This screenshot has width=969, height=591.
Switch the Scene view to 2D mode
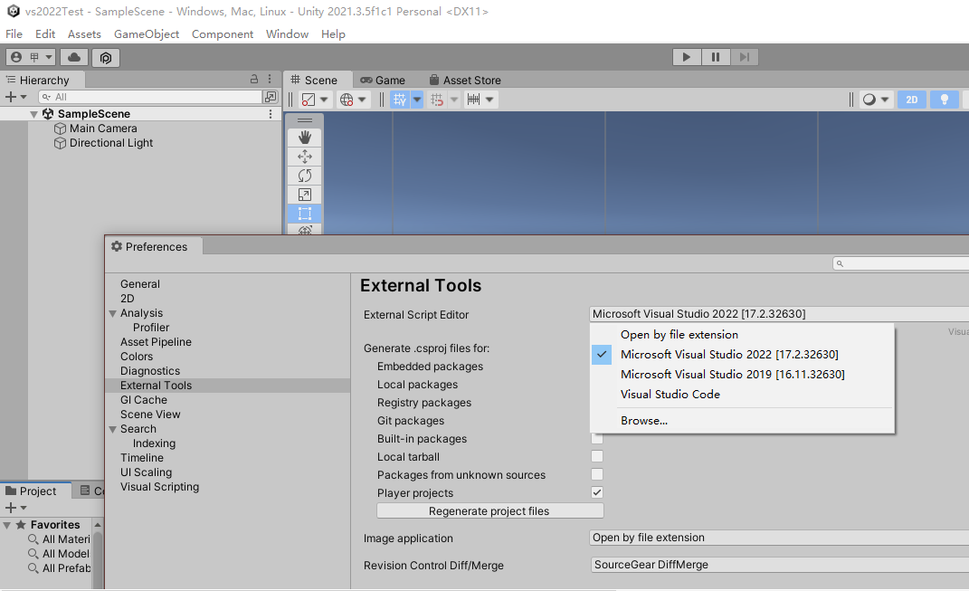click(x=911, y=99)
